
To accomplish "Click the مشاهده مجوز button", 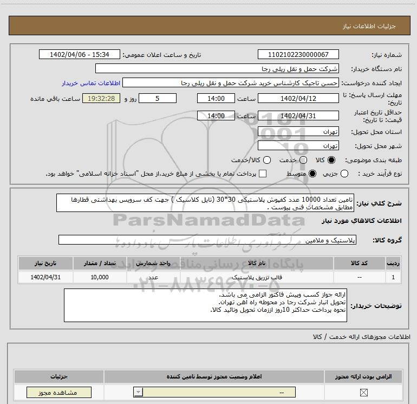I will [59, 392].
